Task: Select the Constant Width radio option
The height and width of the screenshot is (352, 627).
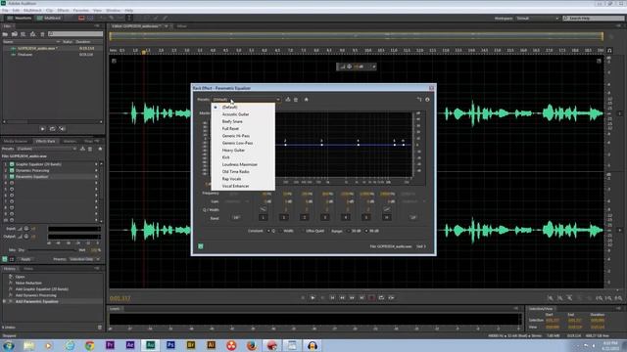Action: (x=281, y=231)
